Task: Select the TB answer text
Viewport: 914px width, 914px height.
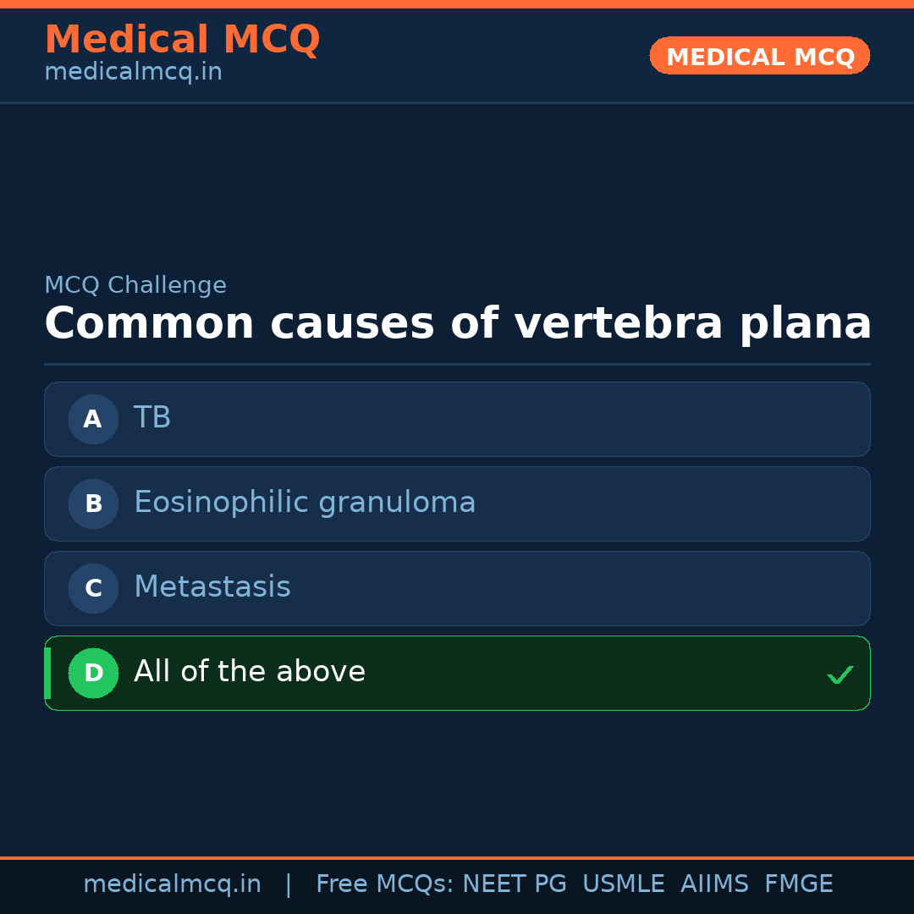Action: [x=152, y=418]
